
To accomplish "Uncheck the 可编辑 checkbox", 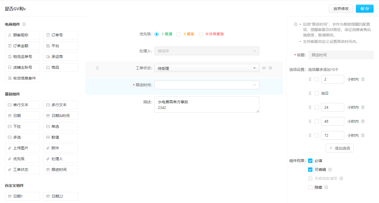I will (310, 170).
